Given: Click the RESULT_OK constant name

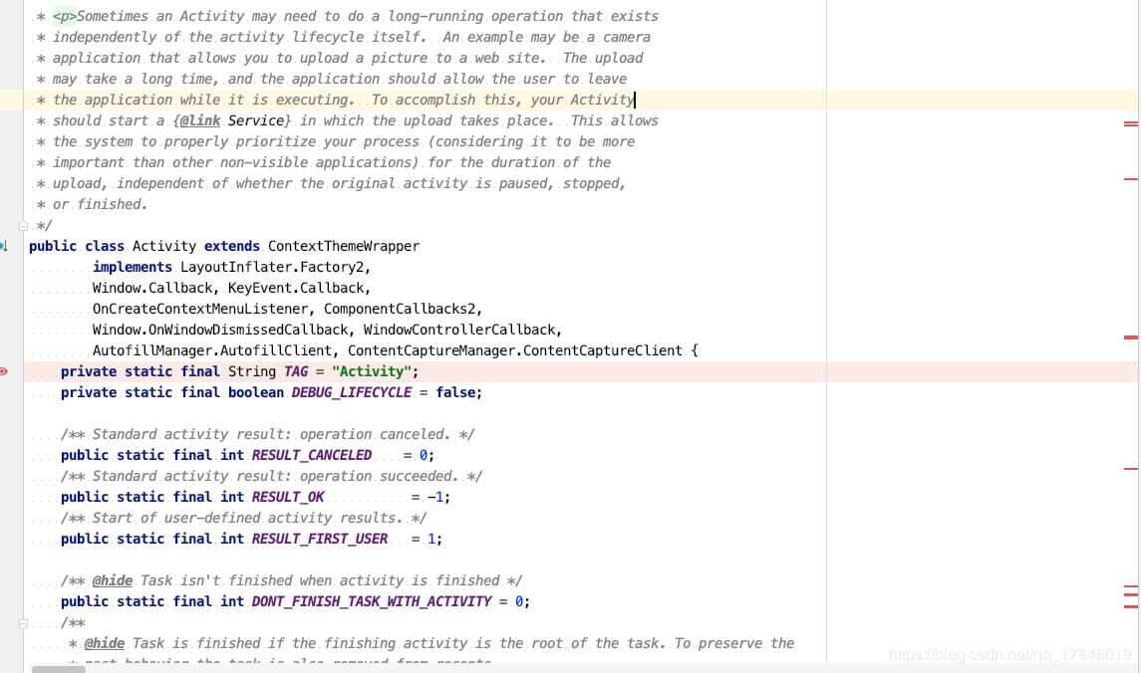Looking at the screenshot, I should pyautogui.click(x=288, y=498).
